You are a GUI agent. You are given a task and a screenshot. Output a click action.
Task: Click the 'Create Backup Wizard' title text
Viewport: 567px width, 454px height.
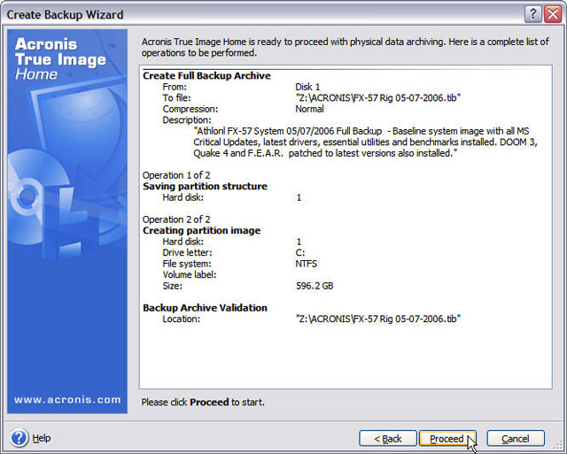point(65,15)
